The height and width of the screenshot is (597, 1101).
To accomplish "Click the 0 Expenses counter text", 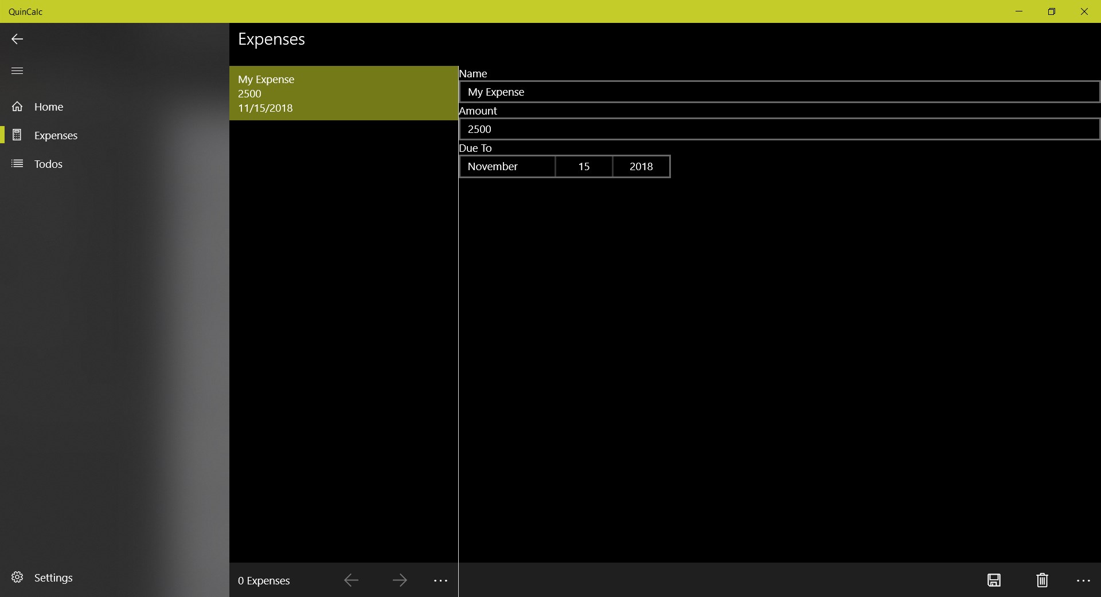I will coord(264,581).
